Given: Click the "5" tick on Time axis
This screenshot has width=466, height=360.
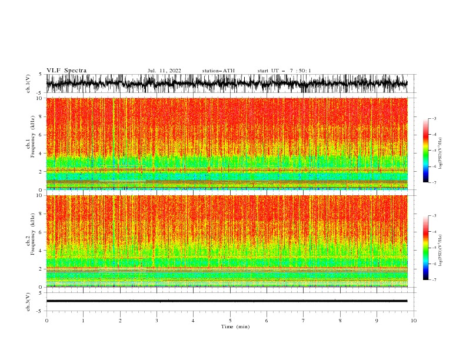Looking at the screenshot, I should pos(230,321).
